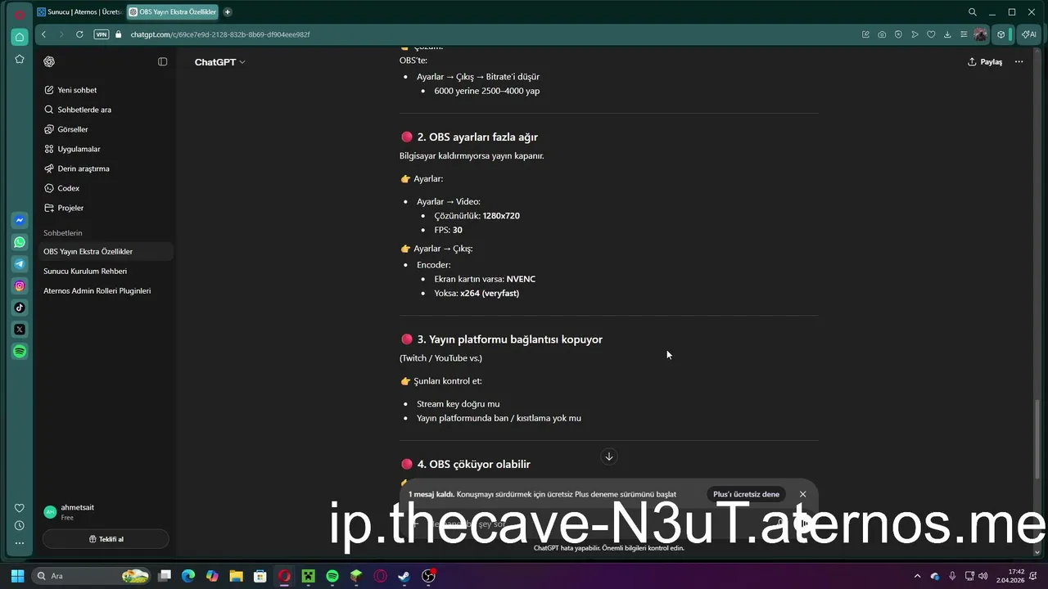
Task: Open Opera easy setup sliders icon
Action: pos(964,34)
